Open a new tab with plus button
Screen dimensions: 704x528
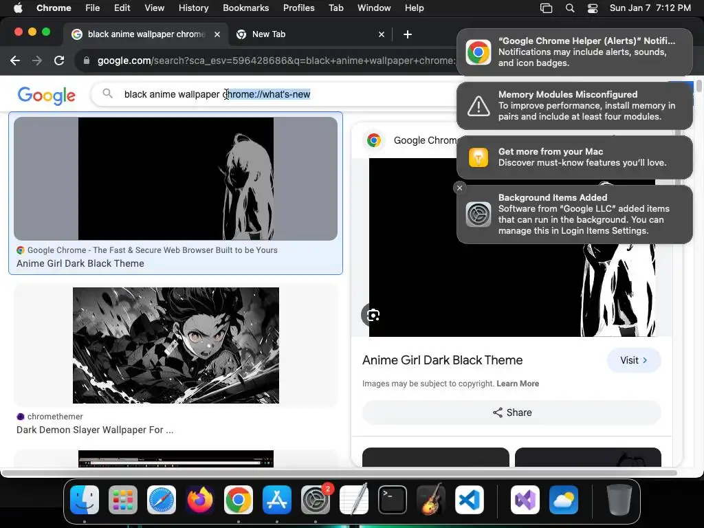[408, 34]
